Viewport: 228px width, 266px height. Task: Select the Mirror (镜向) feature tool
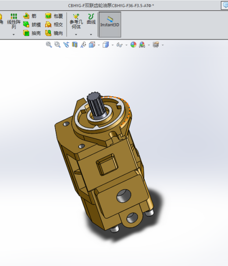click(54, 33)
